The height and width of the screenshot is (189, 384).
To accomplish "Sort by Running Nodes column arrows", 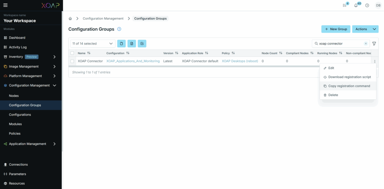I will click(340, 53).
